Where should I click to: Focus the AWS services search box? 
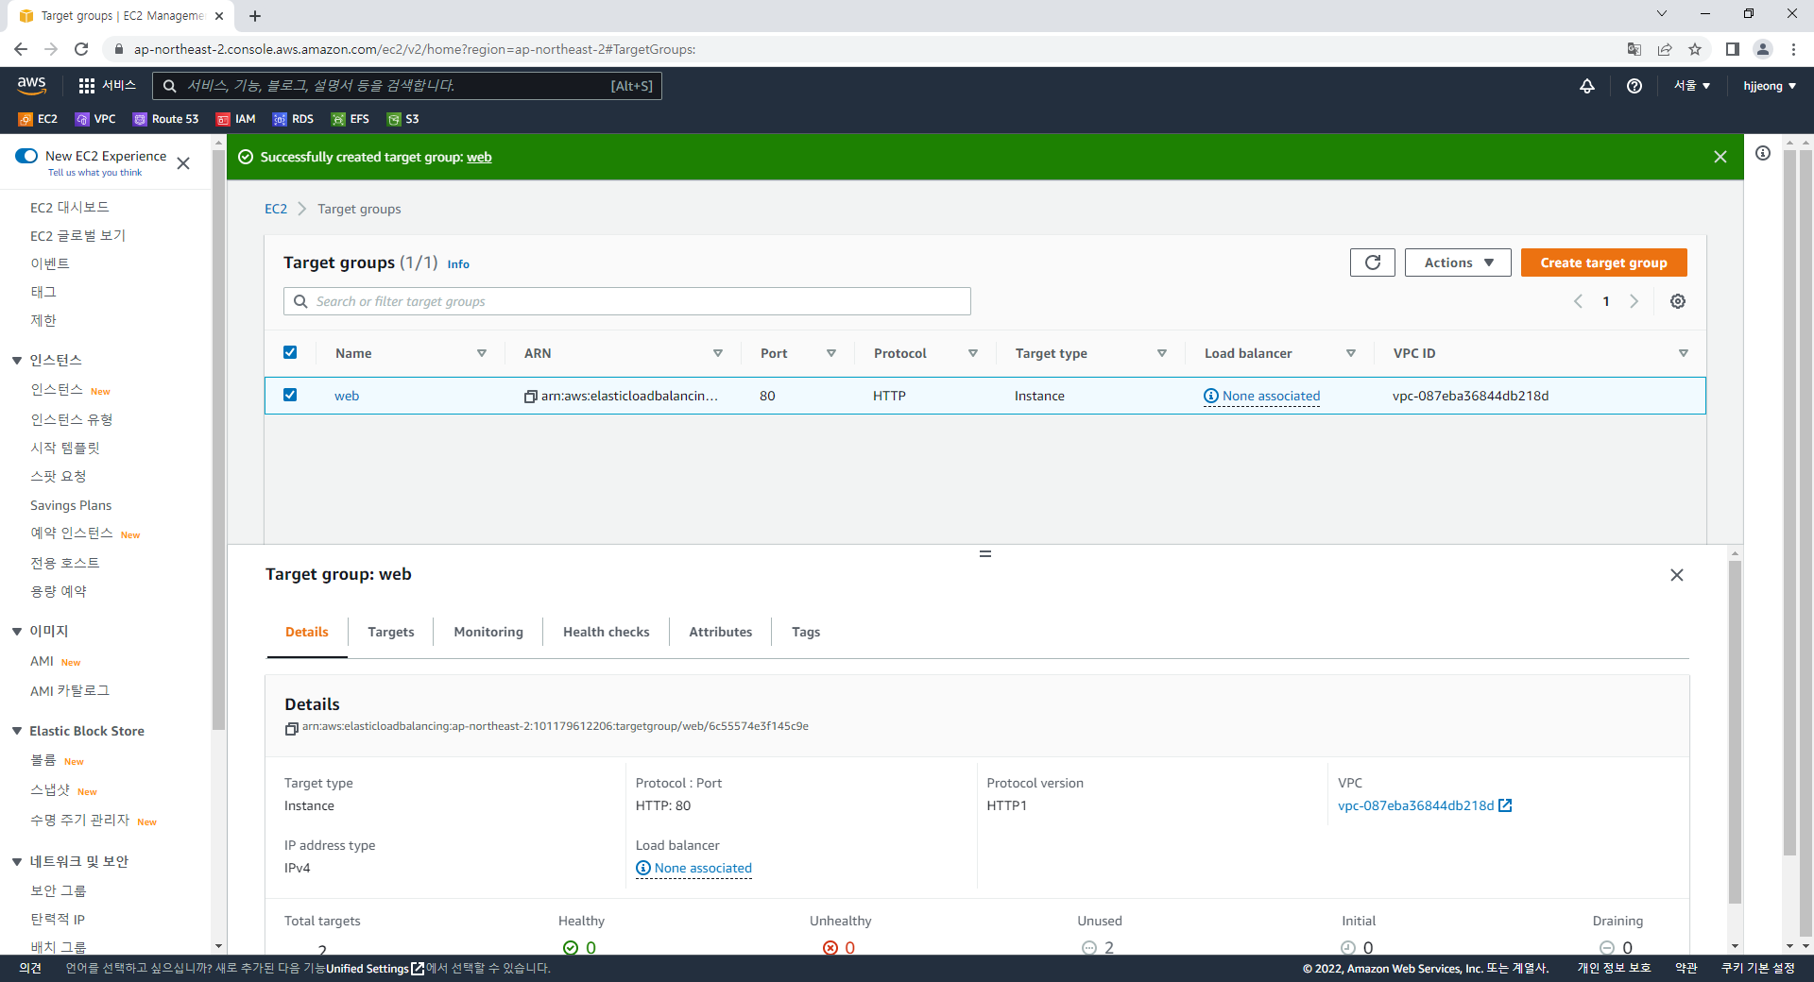click(407, 86)
